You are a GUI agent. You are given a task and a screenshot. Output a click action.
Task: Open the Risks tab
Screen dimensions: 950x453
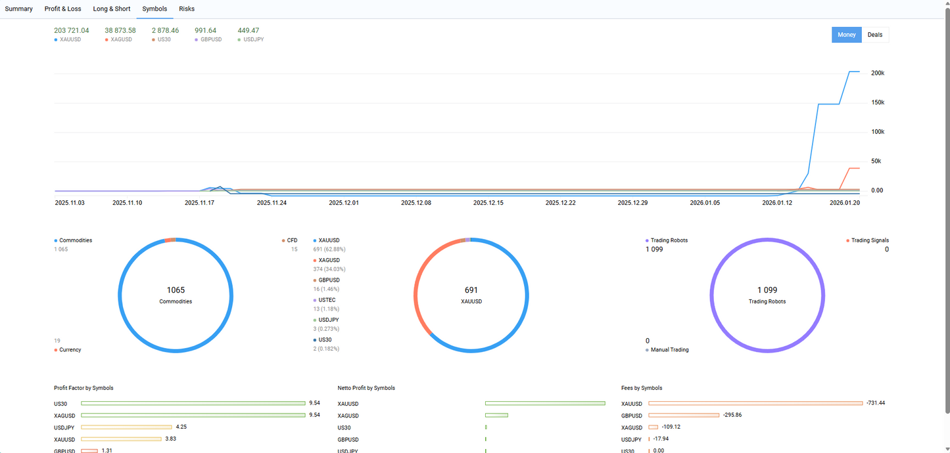[x=186, y=9]
